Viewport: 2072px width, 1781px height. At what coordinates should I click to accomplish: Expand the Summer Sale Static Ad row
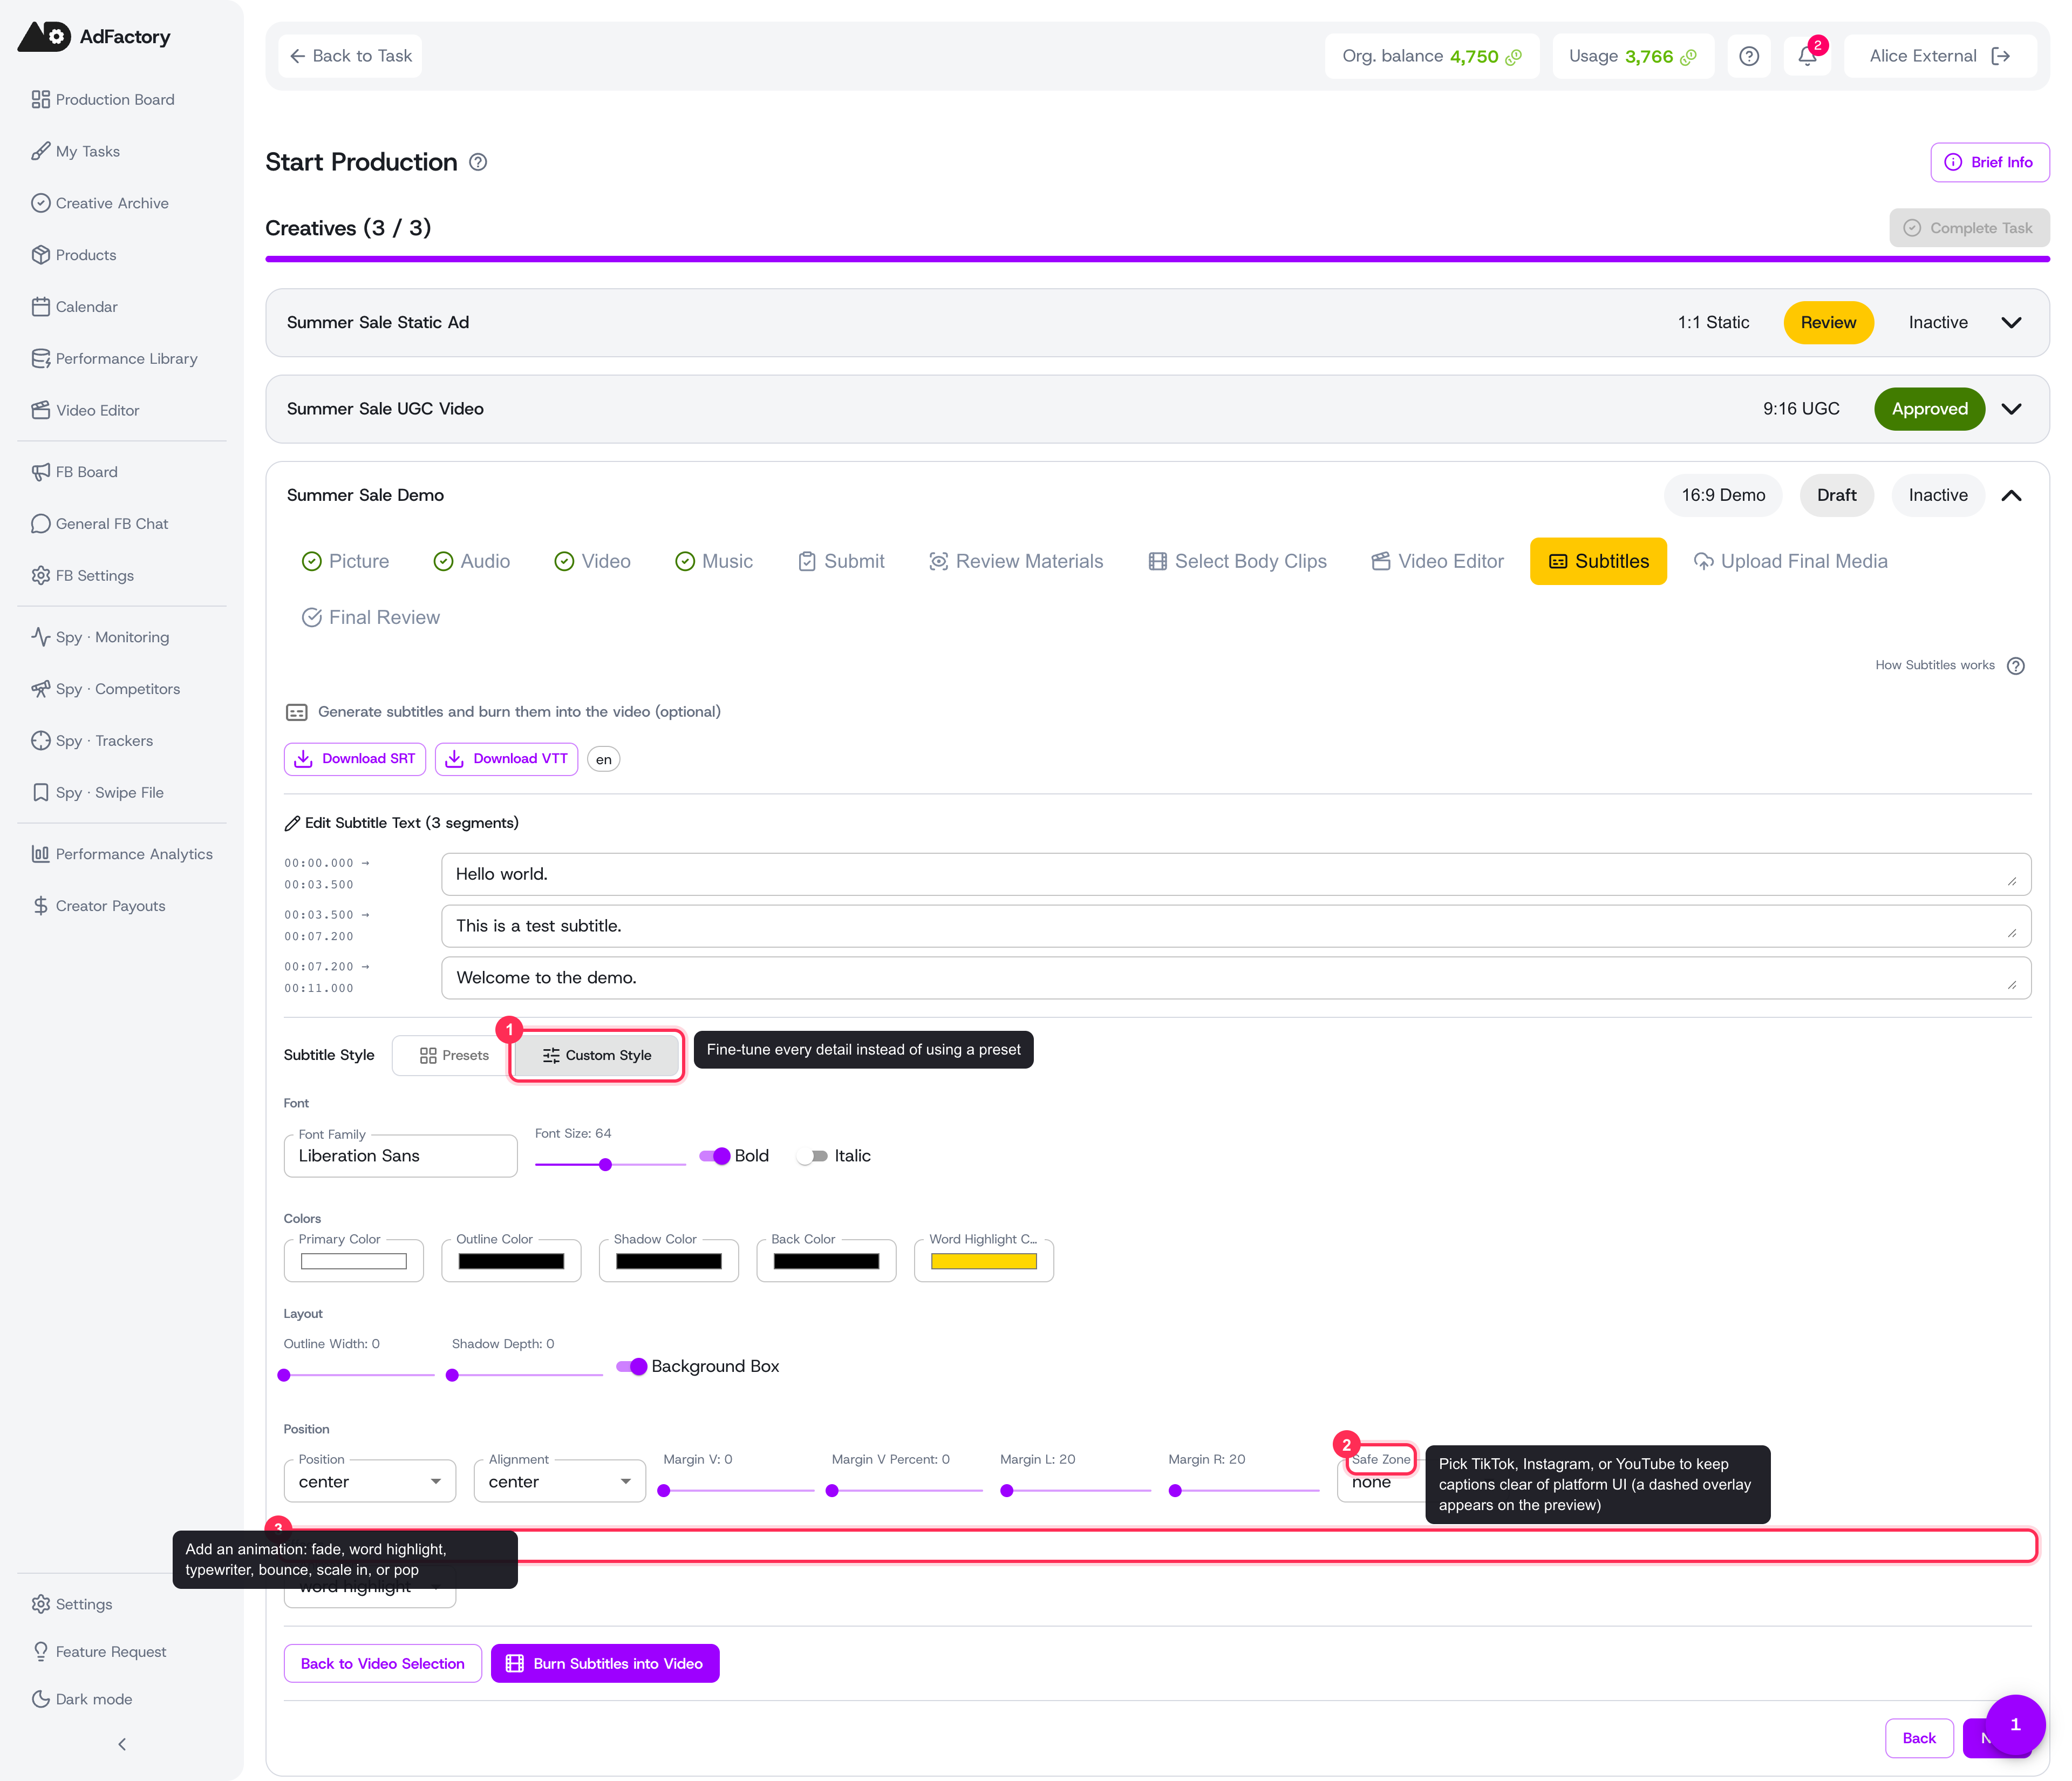[x=2012, y=323]
